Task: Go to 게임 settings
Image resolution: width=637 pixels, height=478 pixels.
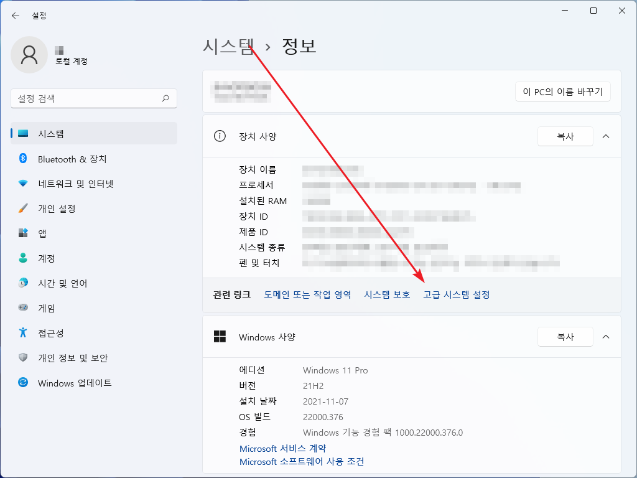Action: pos(94,307)
